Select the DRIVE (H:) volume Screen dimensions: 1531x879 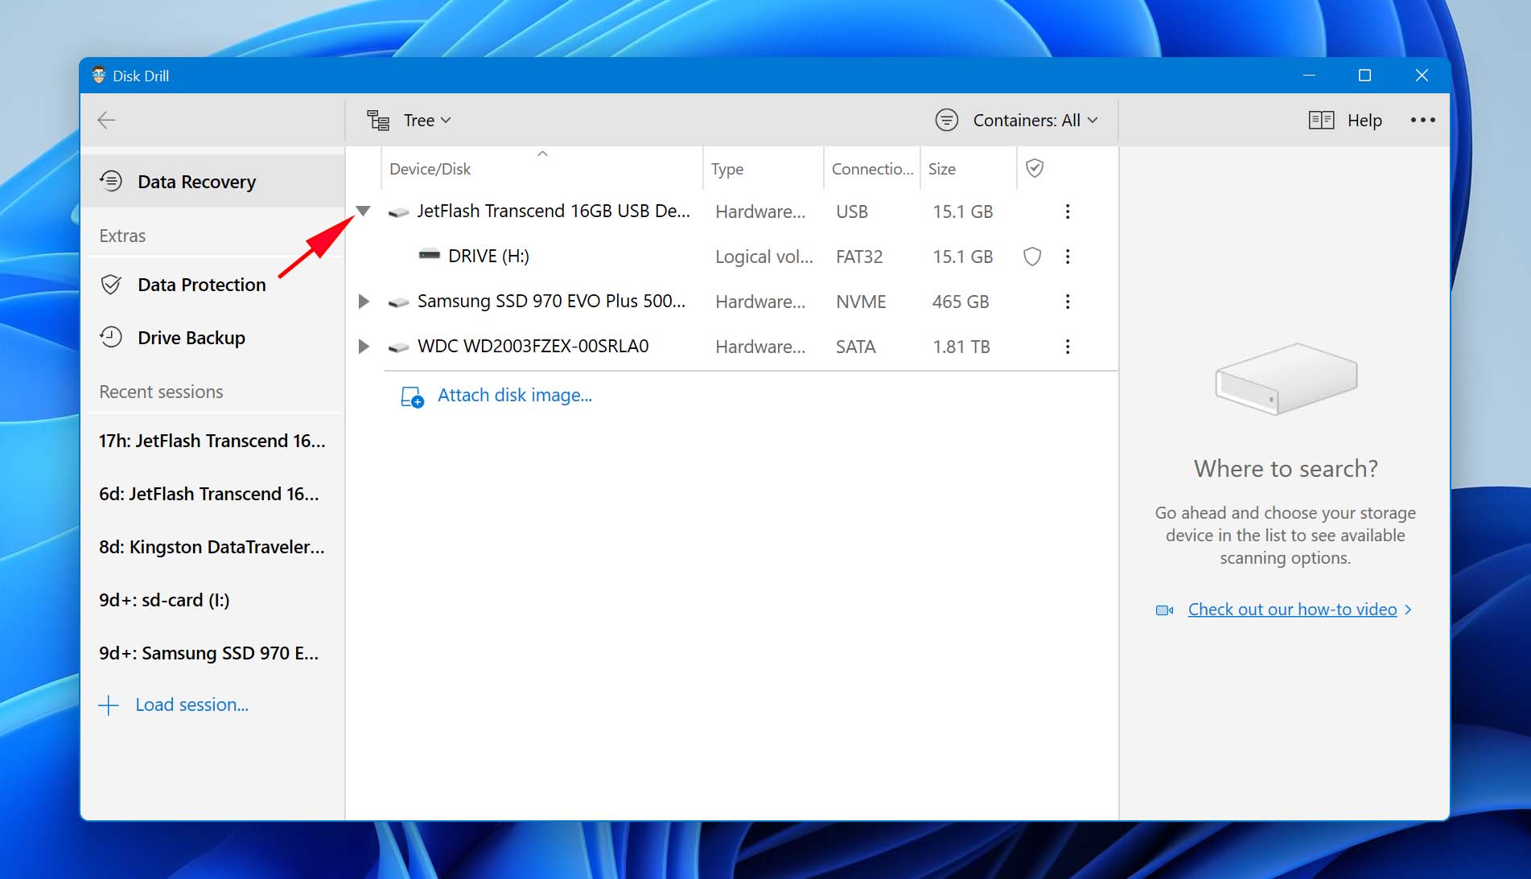point(488,257)
